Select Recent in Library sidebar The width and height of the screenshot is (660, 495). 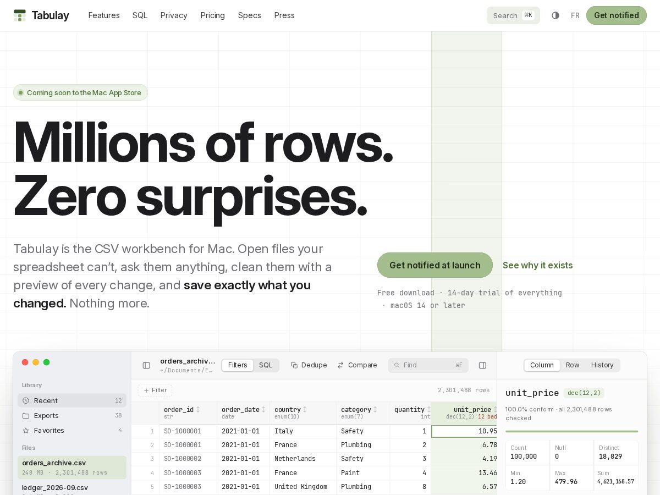[72, 400]
